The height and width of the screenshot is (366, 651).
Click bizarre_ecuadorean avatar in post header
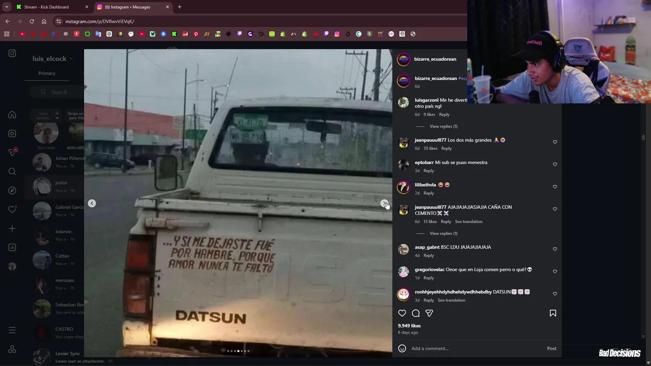tap(403, 59)
